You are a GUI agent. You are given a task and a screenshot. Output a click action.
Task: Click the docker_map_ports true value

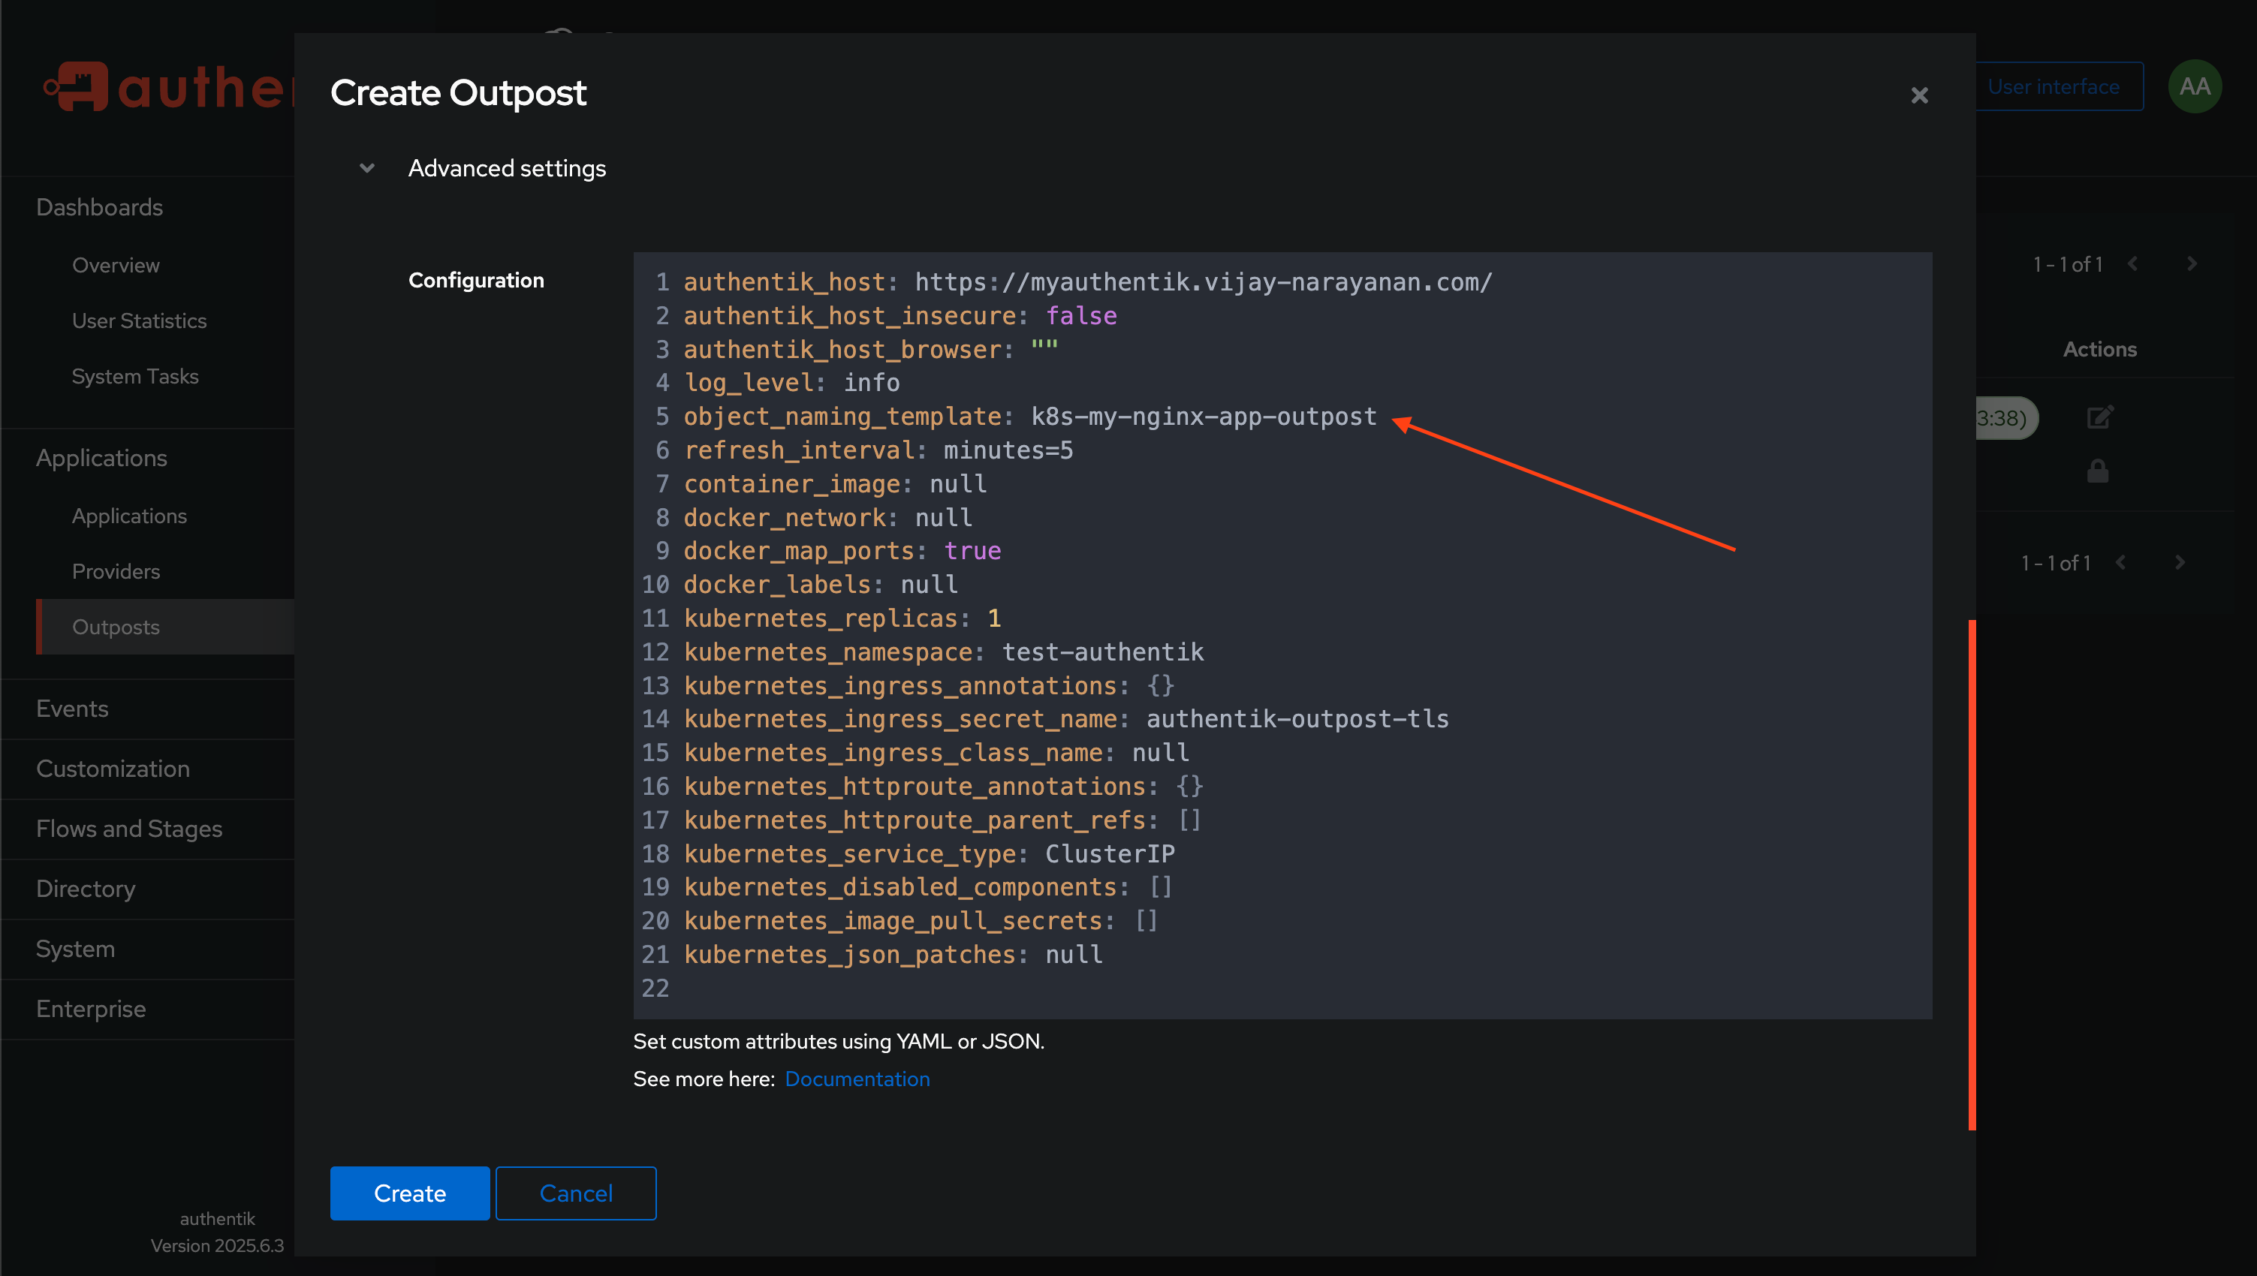972,551
